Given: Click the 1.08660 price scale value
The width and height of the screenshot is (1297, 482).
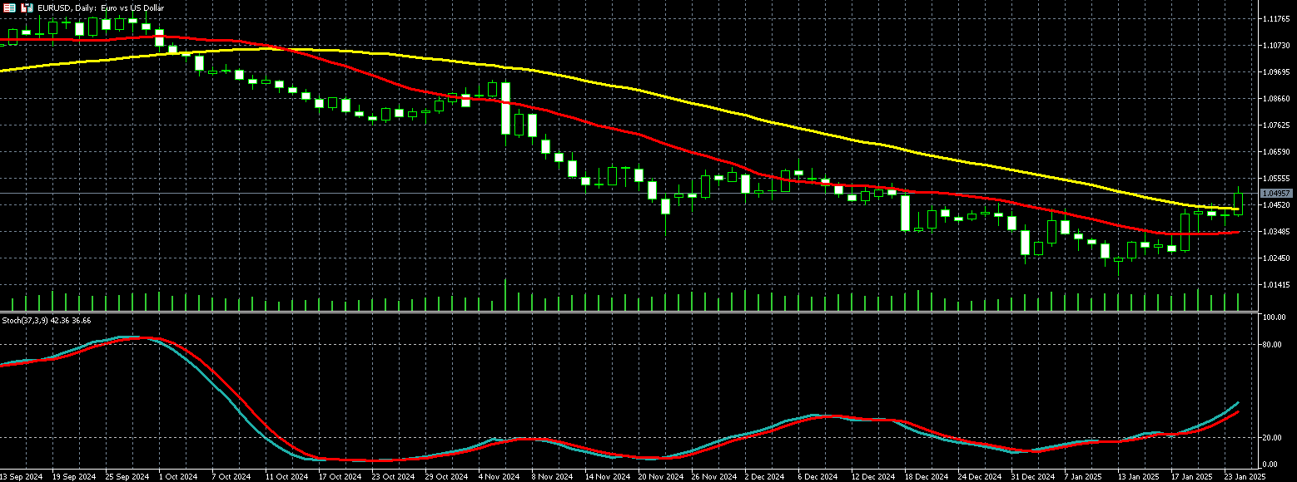Looking at the screenshot, I should click(x=1275, y=98).
